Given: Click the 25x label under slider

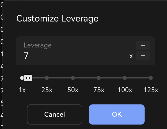Looking at the screenshot, I should [x=47, y=90].
